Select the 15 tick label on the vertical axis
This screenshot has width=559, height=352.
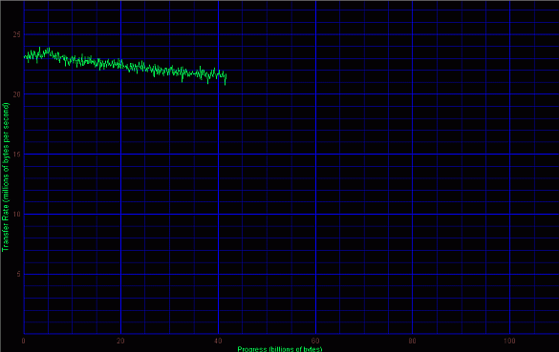click(17, 155)
